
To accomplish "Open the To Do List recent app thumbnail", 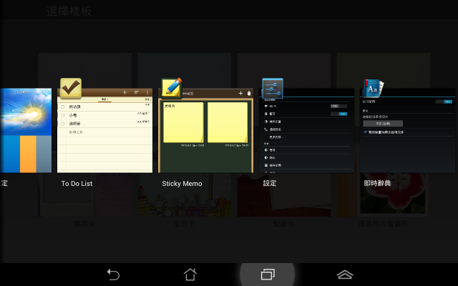I will click(105, 130).
